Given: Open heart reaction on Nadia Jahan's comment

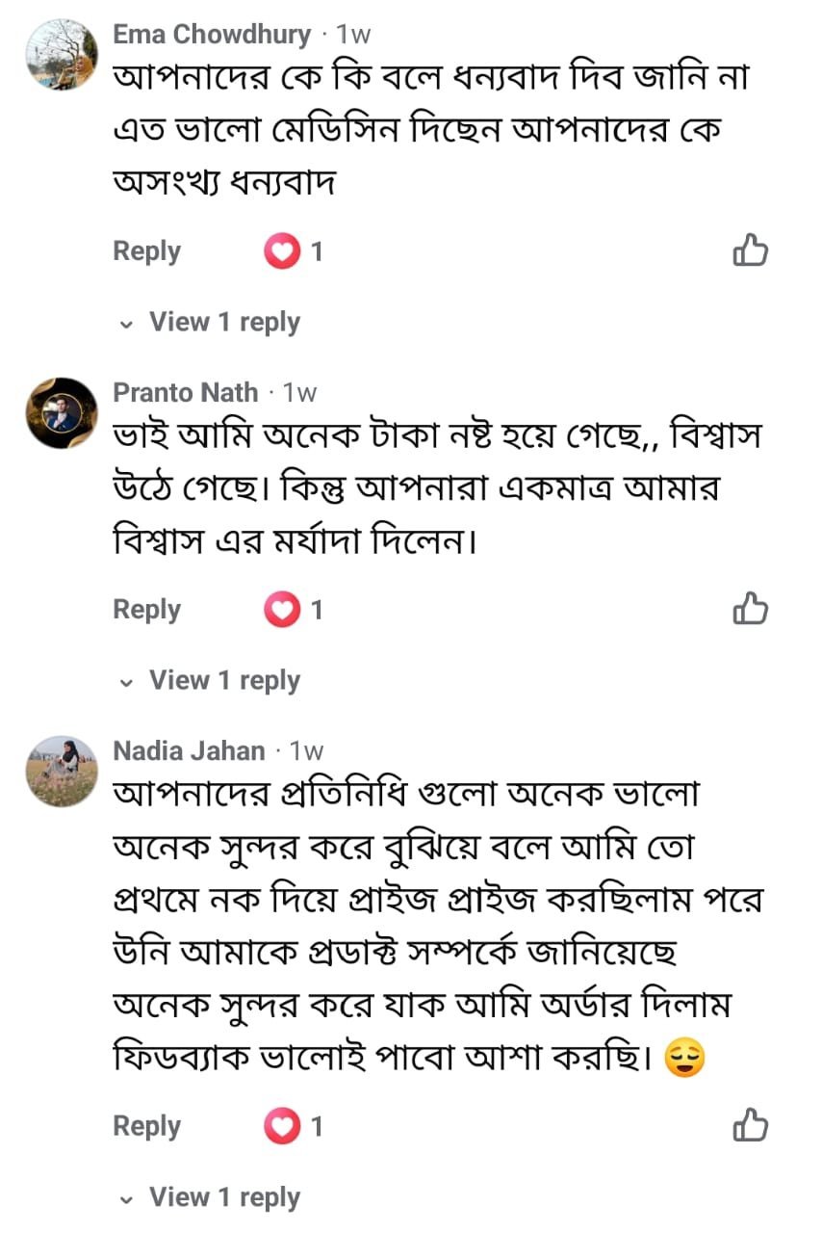Looking at the screenshot, I should (x=282, y=1126).
